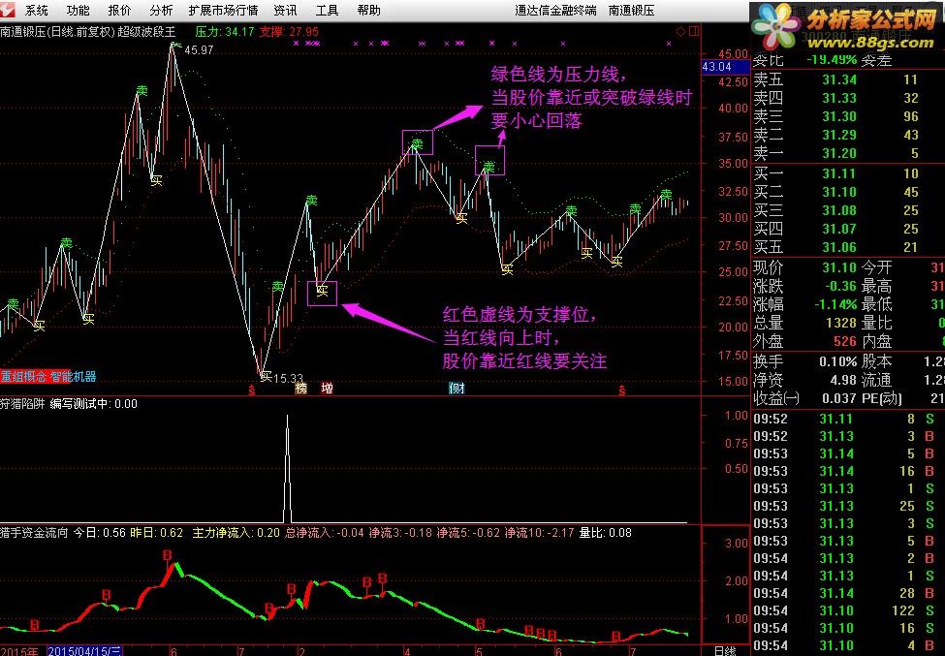This screenshot has height=656, width=945.
Task: Click the 日线 period label
Action: pos(725,650)
